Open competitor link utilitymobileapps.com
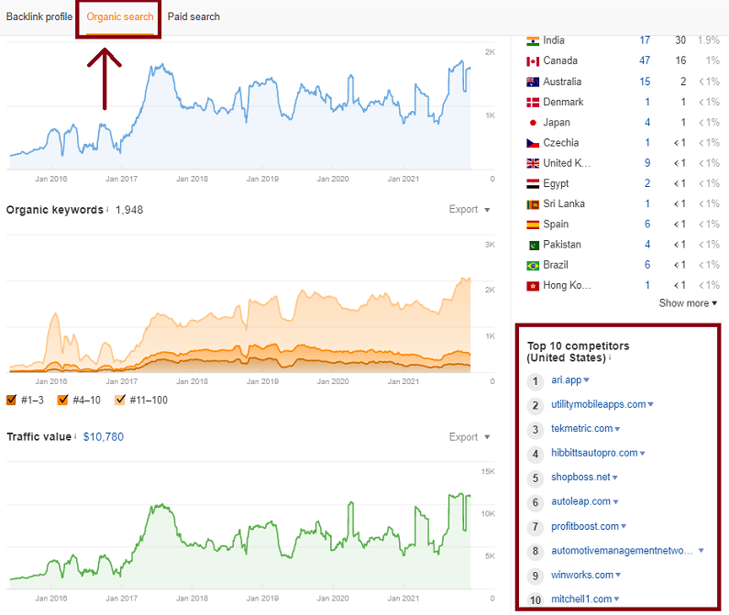This screenshot has width=729, height=615. [599, 404]
